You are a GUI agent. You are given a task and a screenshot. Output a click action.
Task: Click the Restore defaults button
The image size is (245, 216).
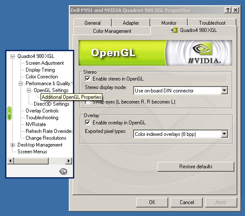[196, 167]
